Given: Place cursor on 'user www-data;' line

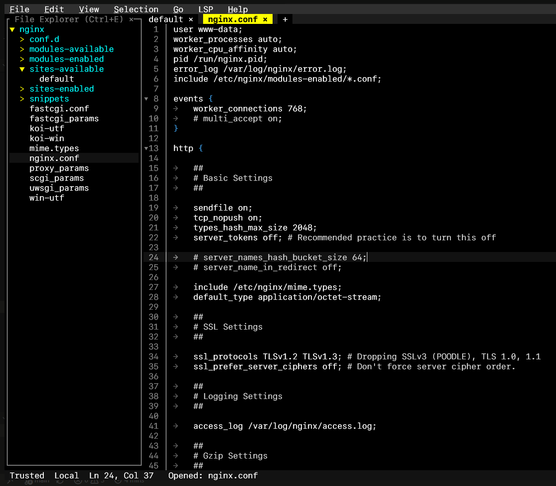Looking at the screenshot, I should pyautogui.click(x=208, y=29).
